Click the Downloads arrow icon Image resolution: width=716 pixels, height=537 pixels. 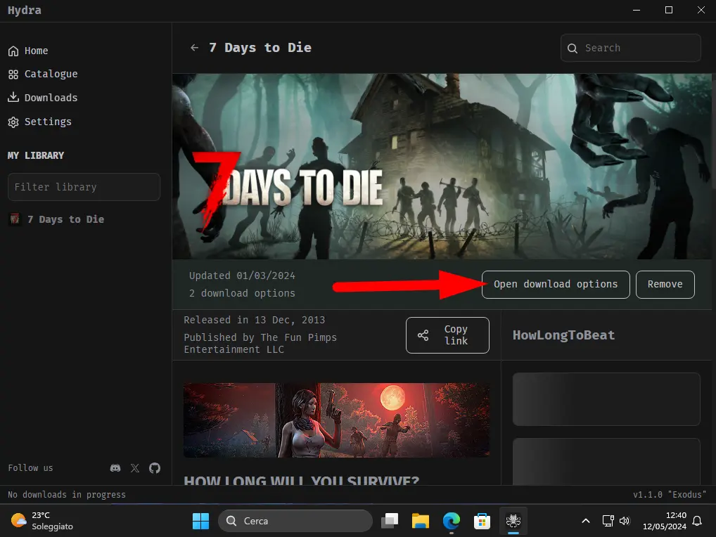[x=13, y=97]
